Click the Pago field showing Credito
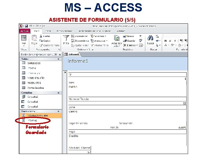The height and width of the screenshot is (156, 208). tap(127, 140)
